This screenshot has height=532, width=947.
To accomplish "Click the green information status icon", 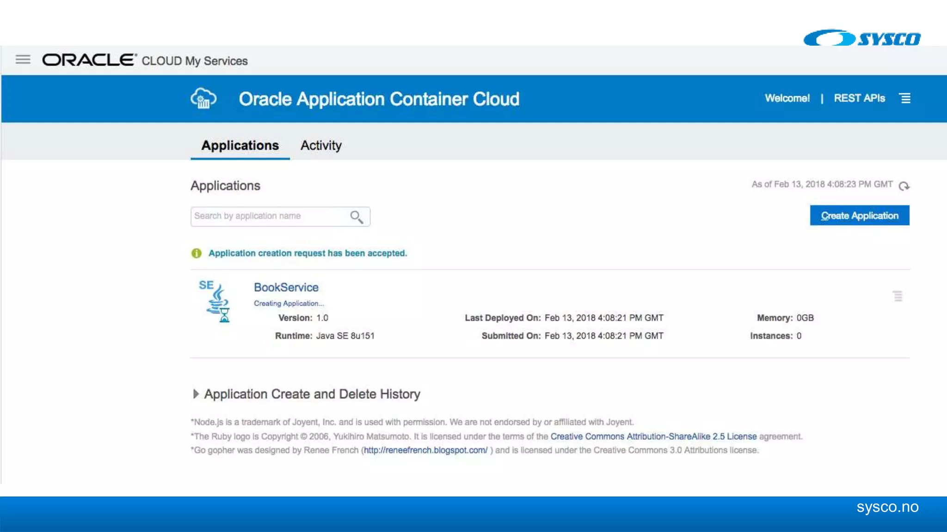I will coord(197,253).
